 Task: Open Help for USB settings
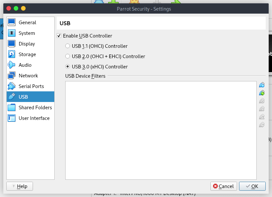coord(20,186)
